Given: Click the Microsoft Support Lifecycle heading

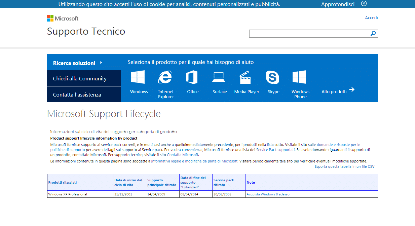Looking at the screenshot, I should click(x=104, y=114).
